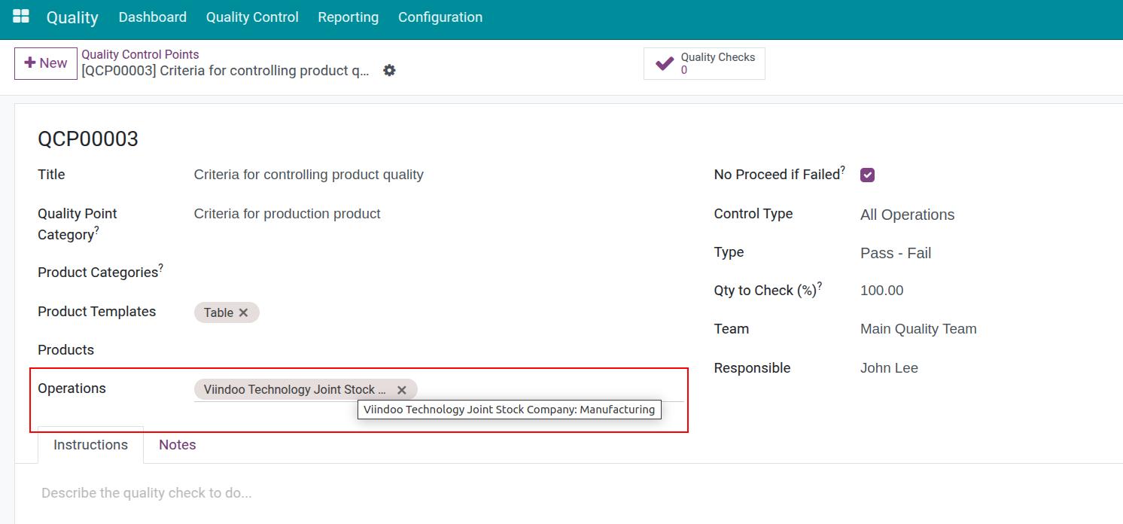Viewport: 1123px width, 524px height.
Task: Click the Responsible field label
Action: pos(752,368)
